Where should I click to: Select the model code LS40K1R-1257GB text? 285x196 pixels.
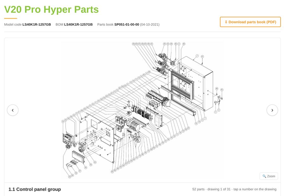click(x=37, y=24)
